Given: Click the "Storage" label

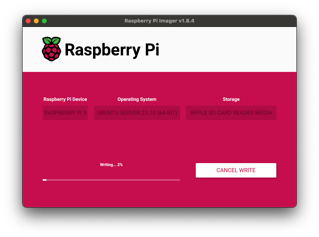Looking at the screenshot, I should (x=231, y=99).
